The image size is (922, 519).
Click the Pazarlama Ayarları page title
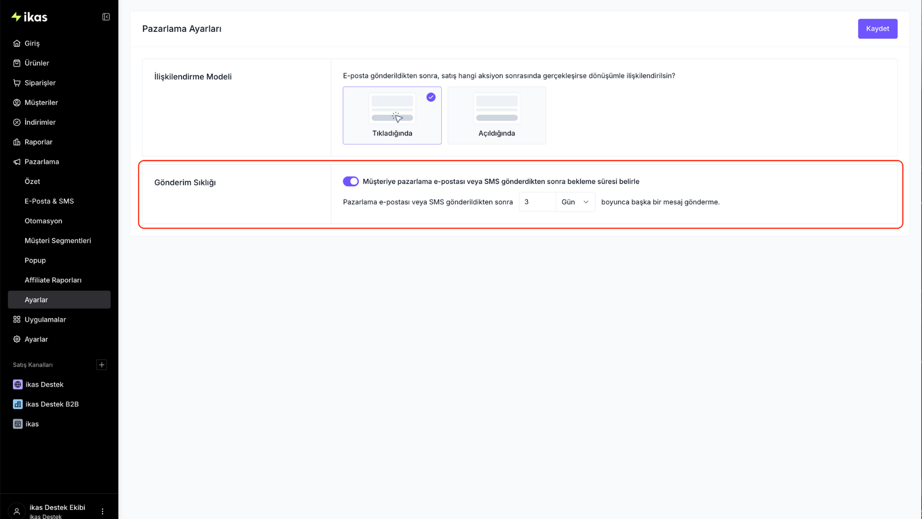click(182, 29)
